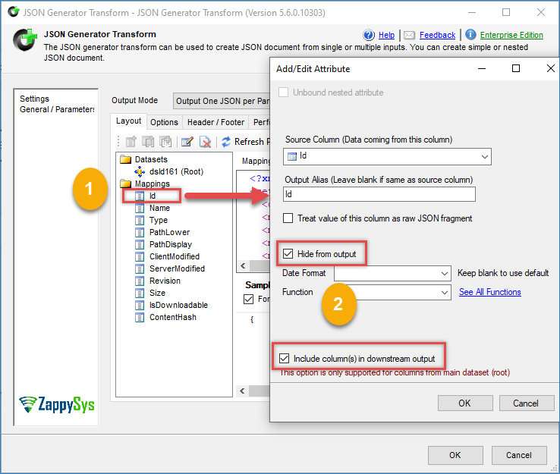The width and height of the screenshot is (560, 474).
Task: Click the add document array toolbar icon
Action: pos(148,142)
